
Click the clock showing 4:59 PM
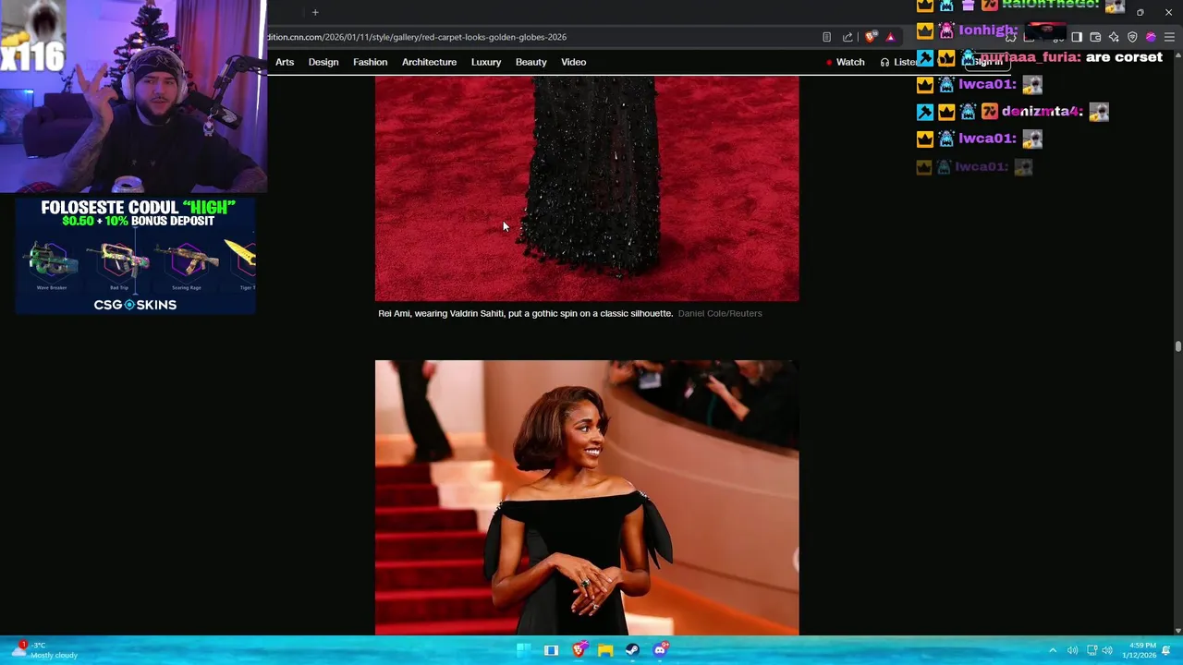point(1143,646)
